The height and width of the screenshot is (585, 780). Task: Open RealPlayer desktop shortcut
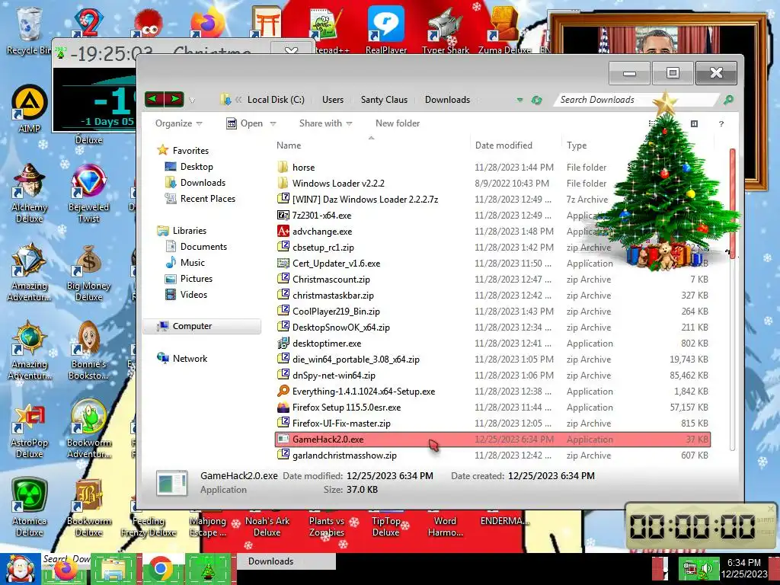click(x=386, y=30)
